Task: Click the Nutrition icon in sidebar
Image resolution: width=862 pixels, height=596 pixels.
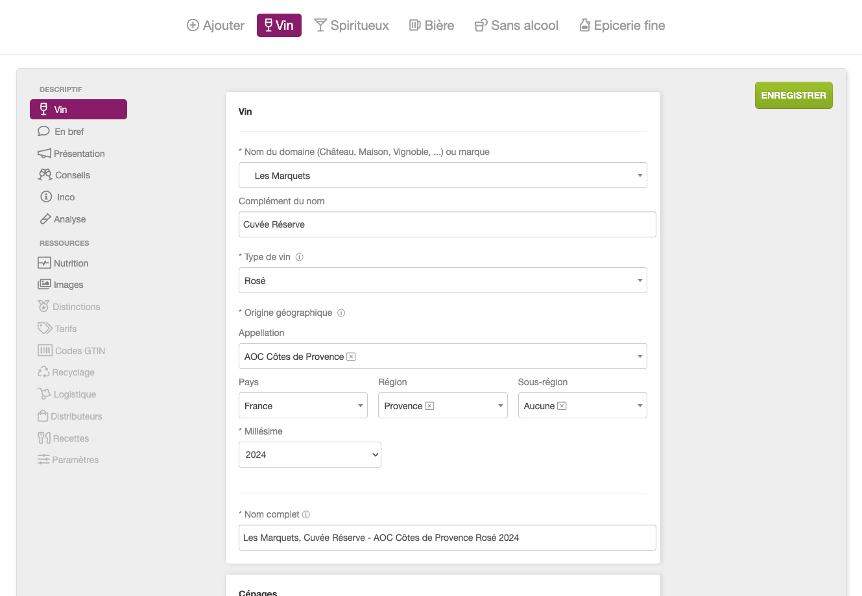Action: [44, 263]
